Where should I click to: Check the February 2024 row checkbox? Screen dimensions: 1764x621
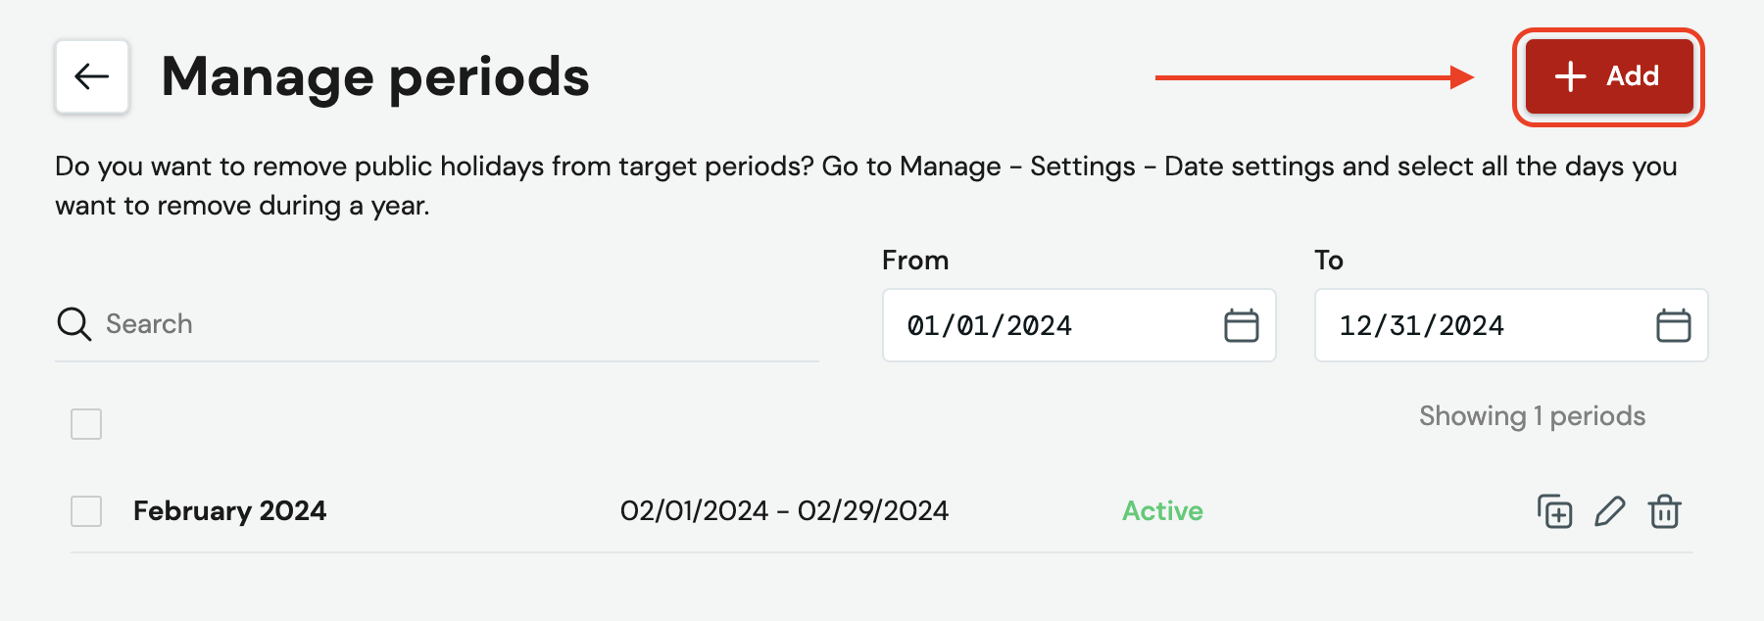click(x=86, y=511)
